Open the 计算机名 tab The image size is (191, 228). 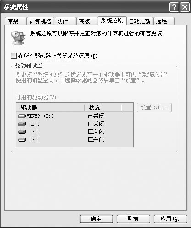tap(40, 21)
